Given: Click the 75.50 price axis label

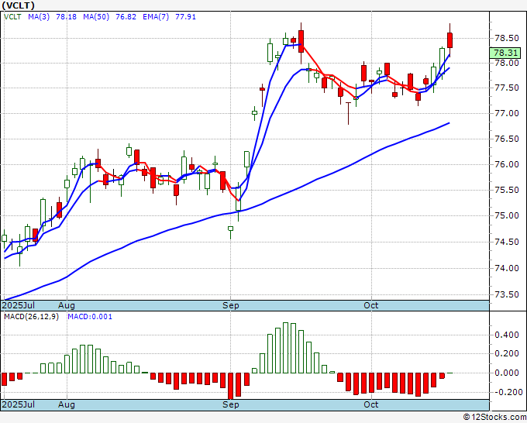Looking at the screenshot, I should 507,190.
